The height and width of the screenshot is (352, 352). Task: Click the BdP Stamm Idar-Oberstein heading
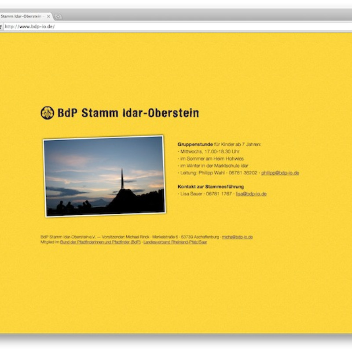pos(128,113)
